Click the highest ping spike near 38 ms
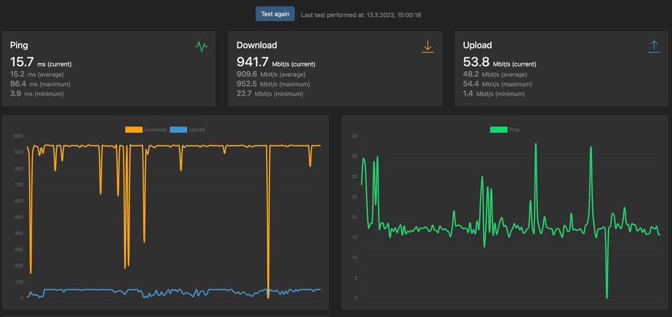This screenshot has height=317, width=672. [x=535, y=145]
